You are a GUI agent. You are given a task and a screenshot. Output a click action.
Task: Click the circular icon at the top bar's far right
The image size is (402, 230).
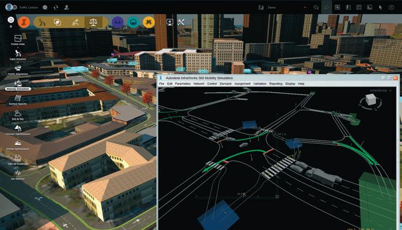(391, 7)
